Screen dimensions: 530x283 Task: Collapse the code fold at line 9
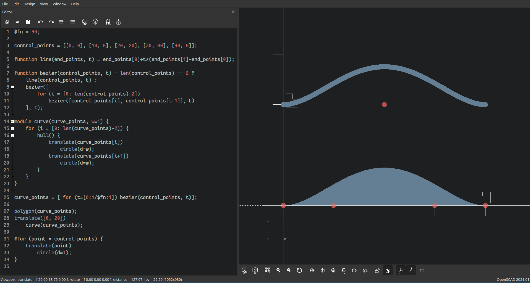coord(12,87)
